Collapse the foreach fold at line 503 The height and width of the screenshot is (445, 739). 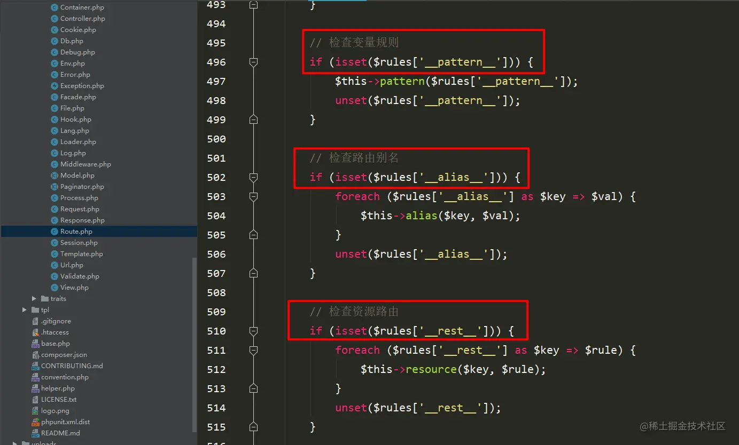click(x=254, y=196)
